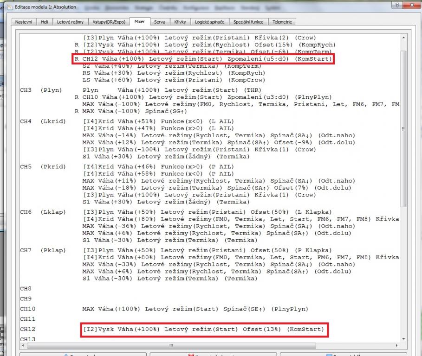Viewport: 422px width, 356px height.
Task: Select the R CH12 Zpomalení(u5:d0) mixer line
Action: pyautogui.click(x=203, y=59)
